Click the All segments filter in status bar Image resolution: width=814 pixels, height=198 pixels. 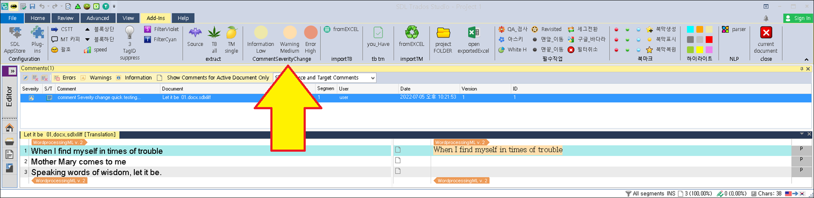[x=646, y=193]
